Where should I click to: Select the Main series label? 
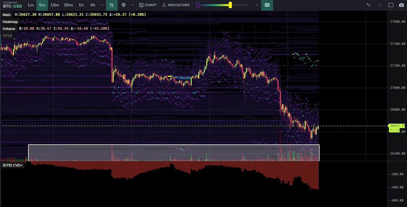coord(6,15)
